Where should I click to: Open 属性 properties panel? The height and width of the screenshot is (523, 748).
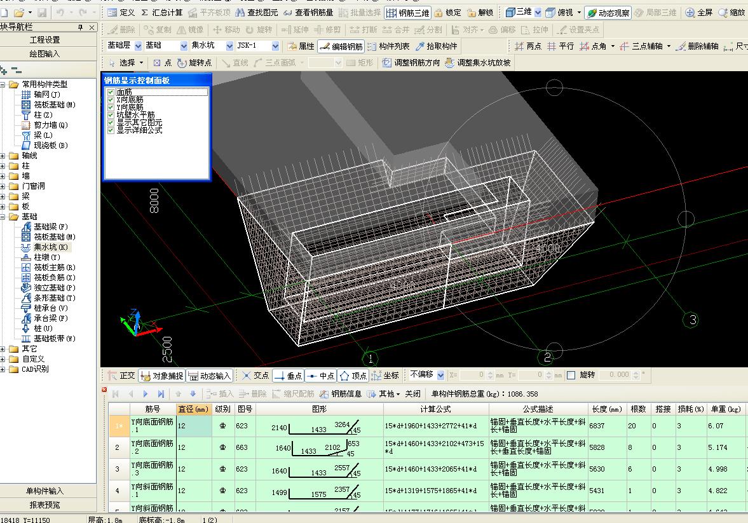(301, 46)
